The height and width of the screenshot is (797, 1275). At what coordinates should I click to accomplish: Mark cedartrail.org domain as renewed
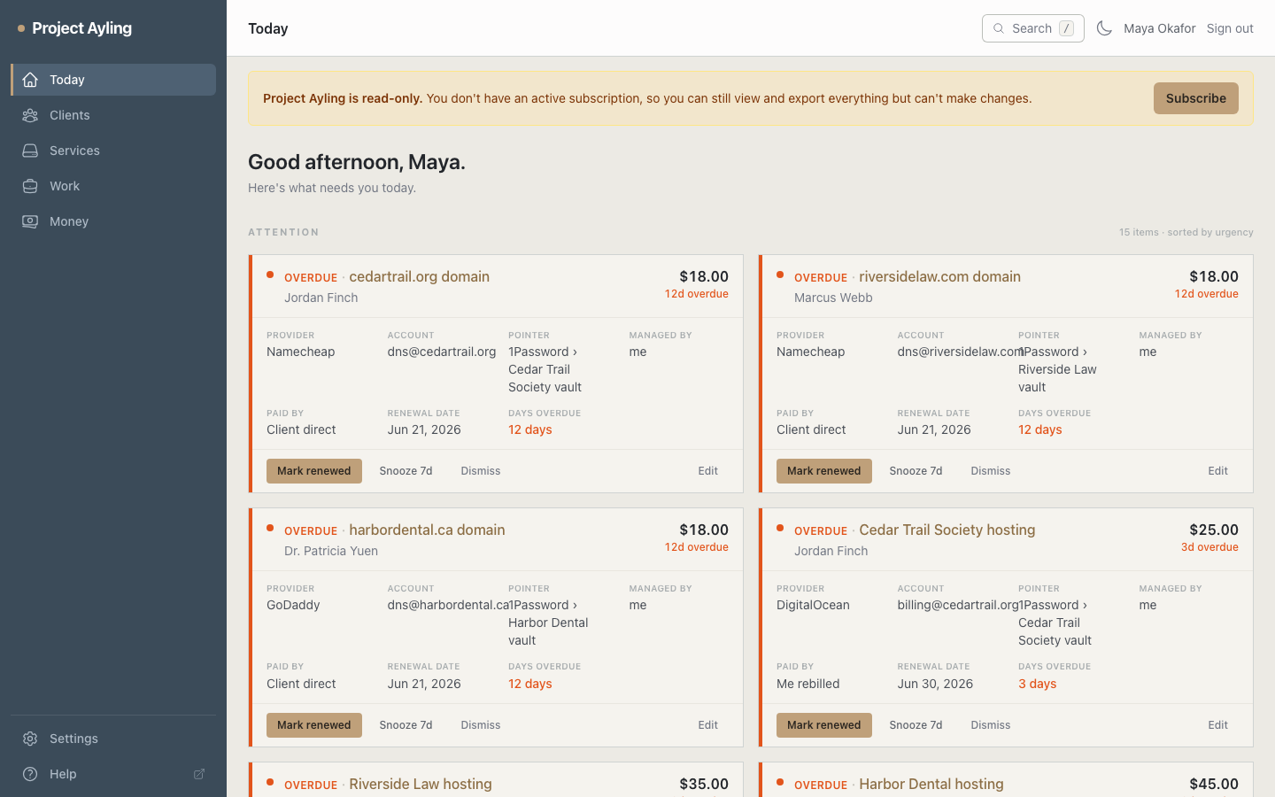[314, 471]
